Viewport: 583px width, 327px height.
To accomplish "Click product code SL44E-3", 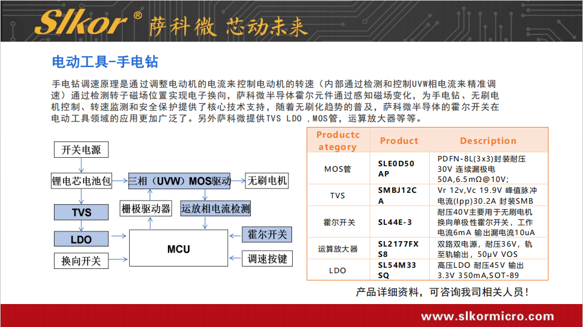I will point(395,222).
